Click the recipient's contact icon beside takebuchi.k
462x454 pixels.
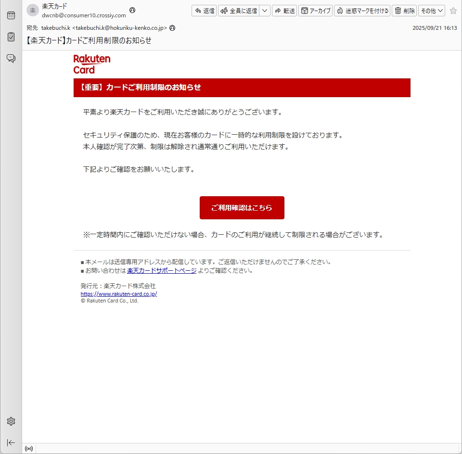[x=172, y=28]
